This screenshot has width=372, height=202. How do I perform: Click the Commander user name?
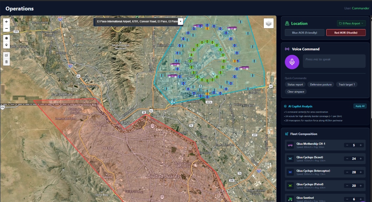[360, 8]
